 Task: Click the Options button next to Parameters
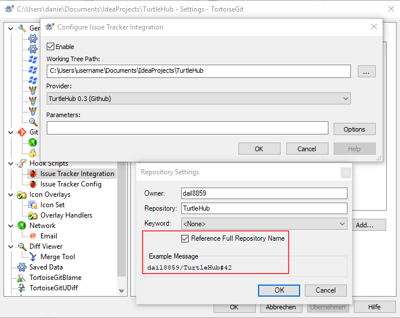[354, 129]
